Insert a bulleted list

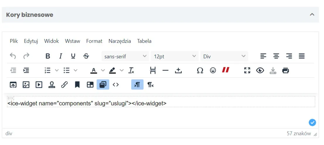pyautogui.click(x=66, y=70)
